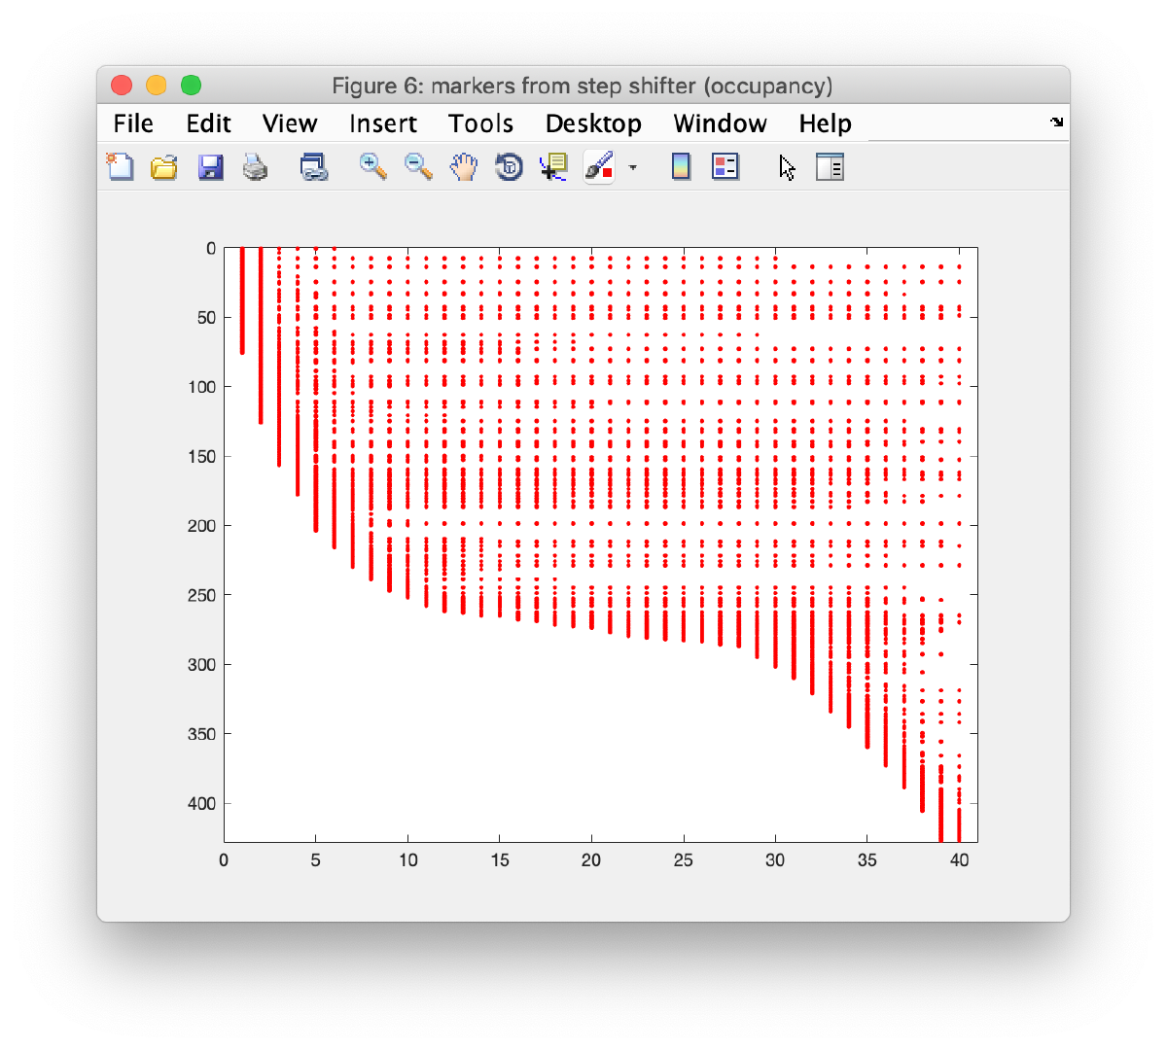The image size is (1167, 1050).
Task: Click the dock figure arrow
Action: pyautogui.click(x=1056, y=123)
